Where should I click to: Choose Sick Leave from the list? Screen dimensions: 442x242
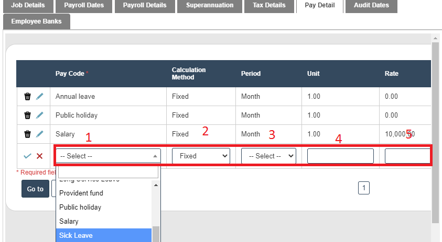coord(104,236)
